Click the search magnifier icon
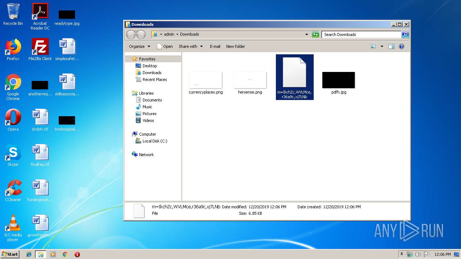This screenshot has height=259, width=461. click(x=405, y=35)
